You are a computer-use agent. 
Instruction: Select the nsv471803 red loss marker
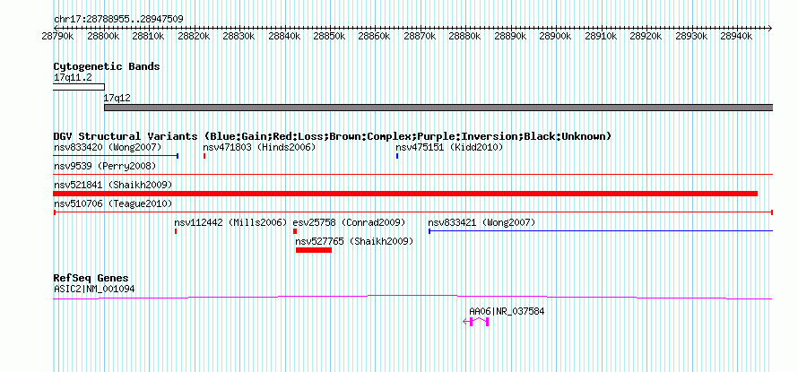coord(204,156)
